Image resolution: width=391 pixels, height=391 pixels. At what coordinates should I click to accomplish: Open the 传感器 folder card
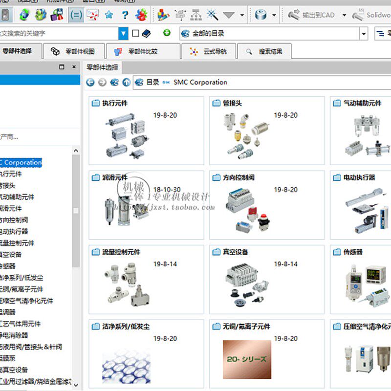[x=361, y=279]
